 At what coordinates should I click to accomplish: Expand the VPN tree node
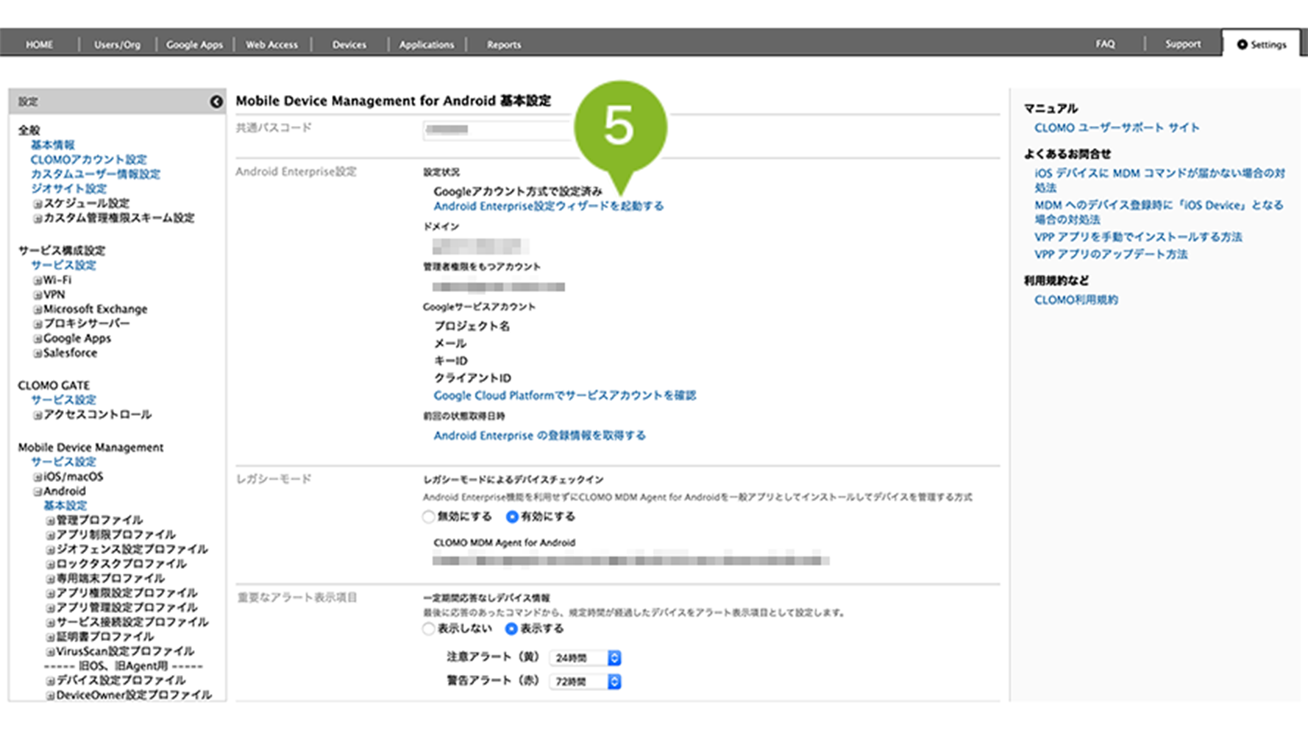(38, 295)
